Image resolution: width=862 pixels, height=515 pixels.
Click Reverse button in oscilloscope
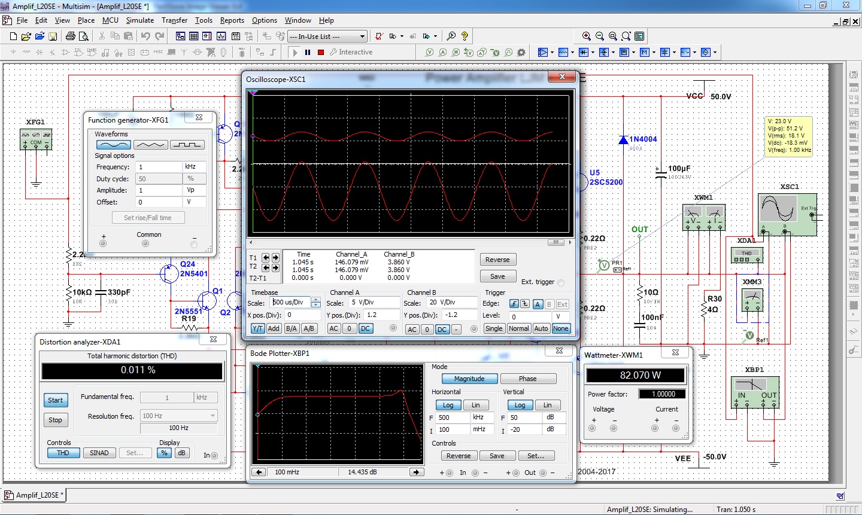coord(497,260)
